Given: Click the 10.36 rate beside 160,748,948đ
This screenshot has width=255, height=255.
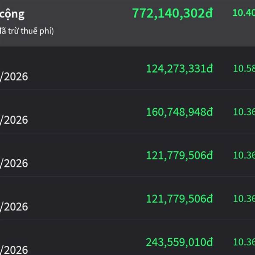Looking at the screenshot, I should coord(244,112).
